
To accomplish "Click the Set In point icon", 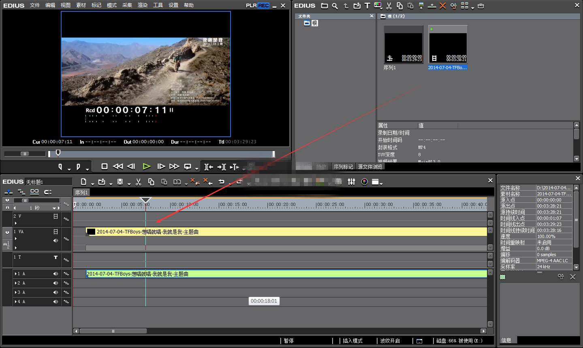I will 60,167.
